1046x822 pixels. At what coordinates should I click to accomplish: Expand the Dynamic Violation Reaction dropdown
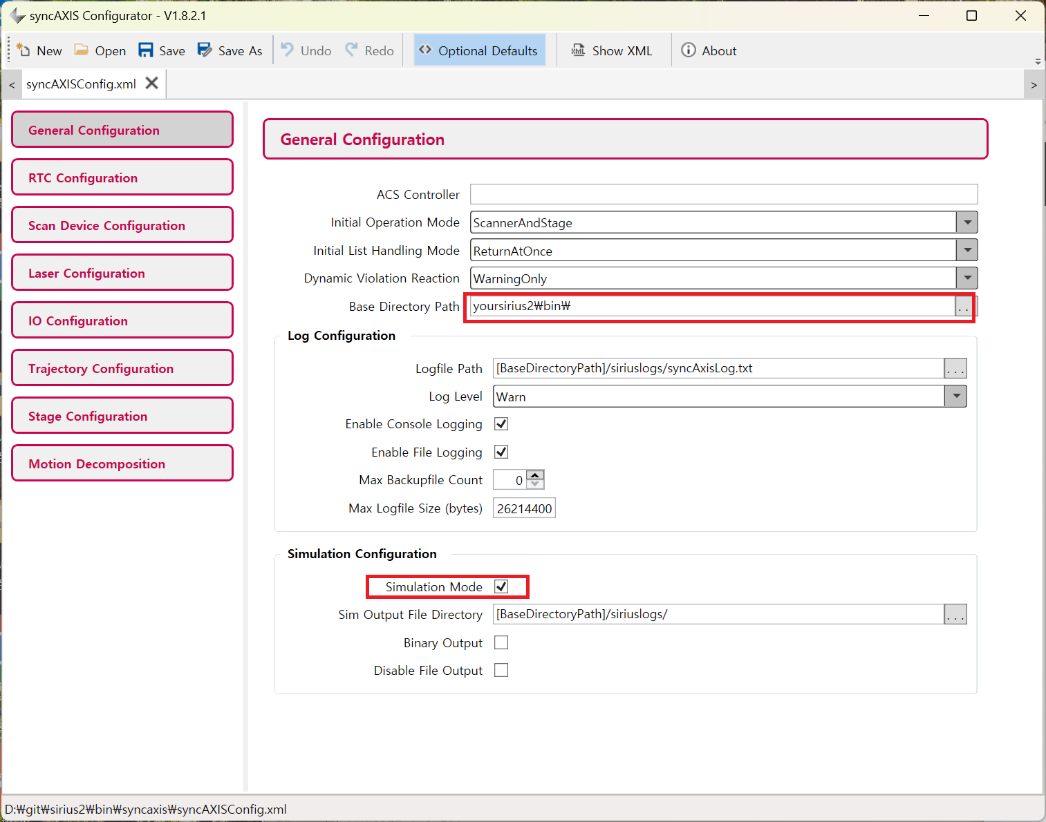pos(967,278)
